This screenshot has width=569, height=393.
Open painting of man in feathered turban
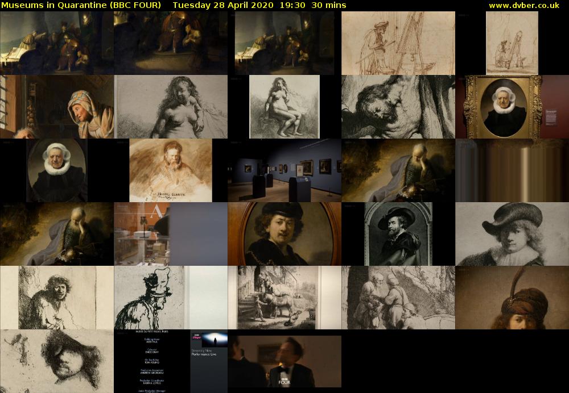pyautogui.click(x=512, y=298)
